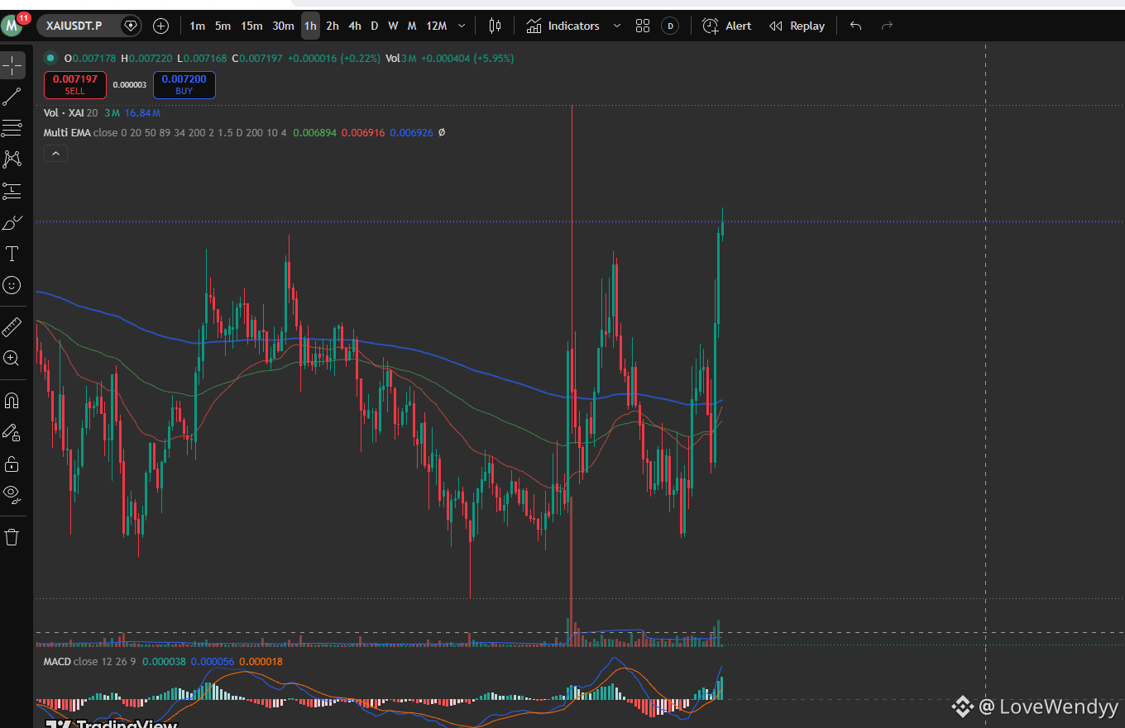This screenshot has height=728, width=1125.
Task: Open the Gann and Fibonacci tools
Action: coord(12,128)
